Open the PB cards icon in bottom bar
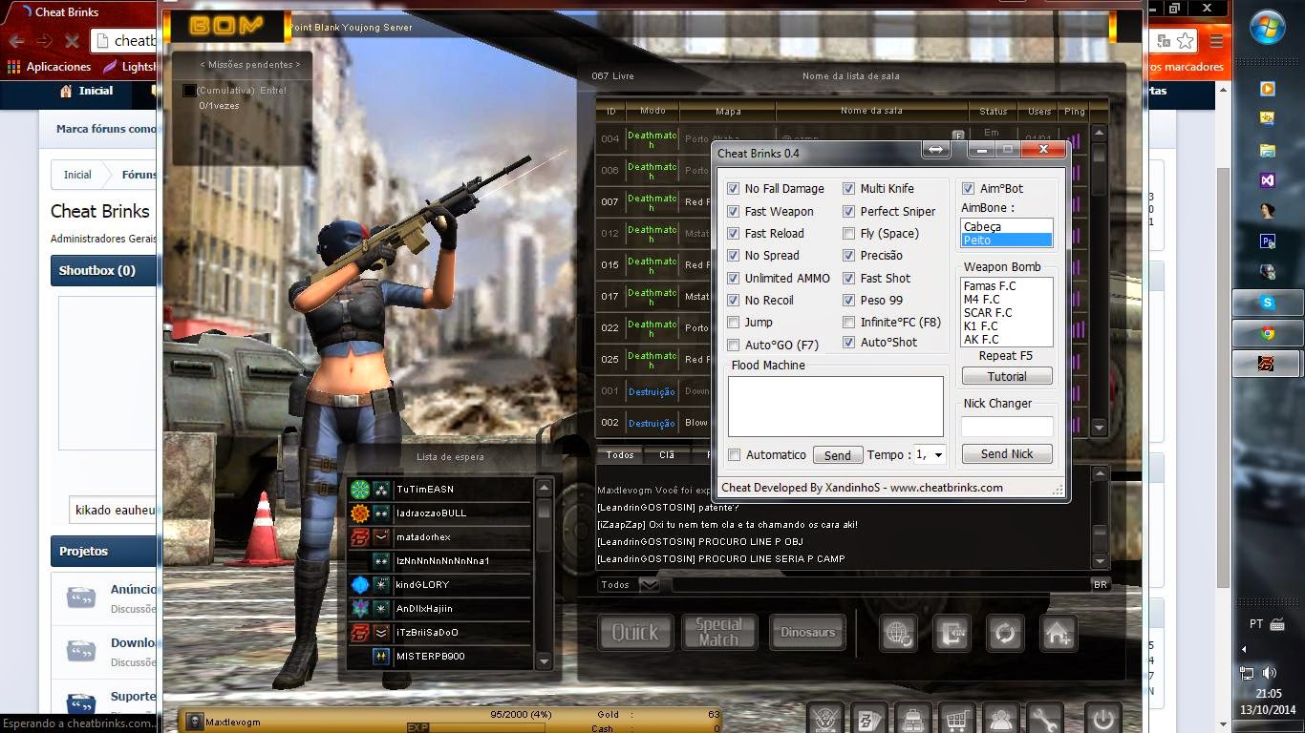This screenshot has height=733, width=1305. 870,718
